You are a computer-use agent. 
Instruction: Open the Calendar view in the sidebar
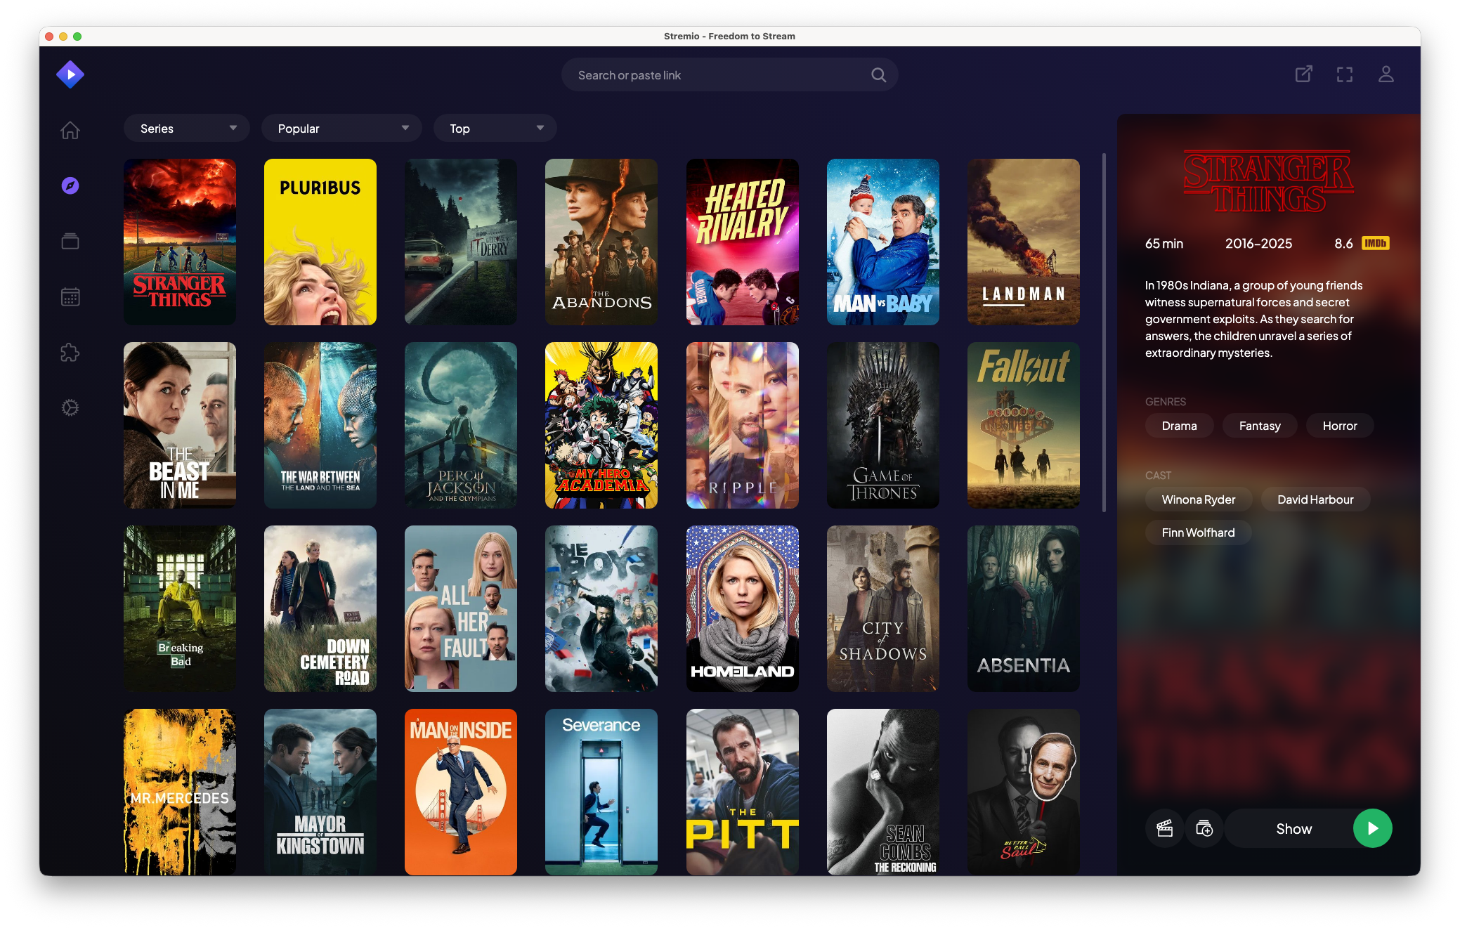pyautogui.click(x=70, y=296)
